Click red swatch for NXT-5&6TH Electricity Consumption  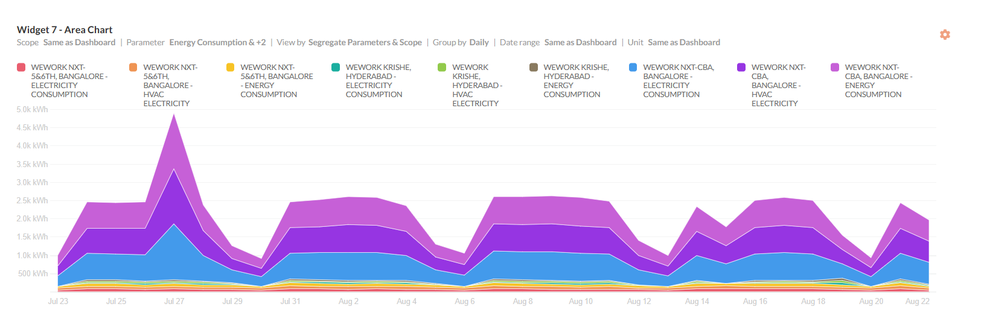point(21,67)
